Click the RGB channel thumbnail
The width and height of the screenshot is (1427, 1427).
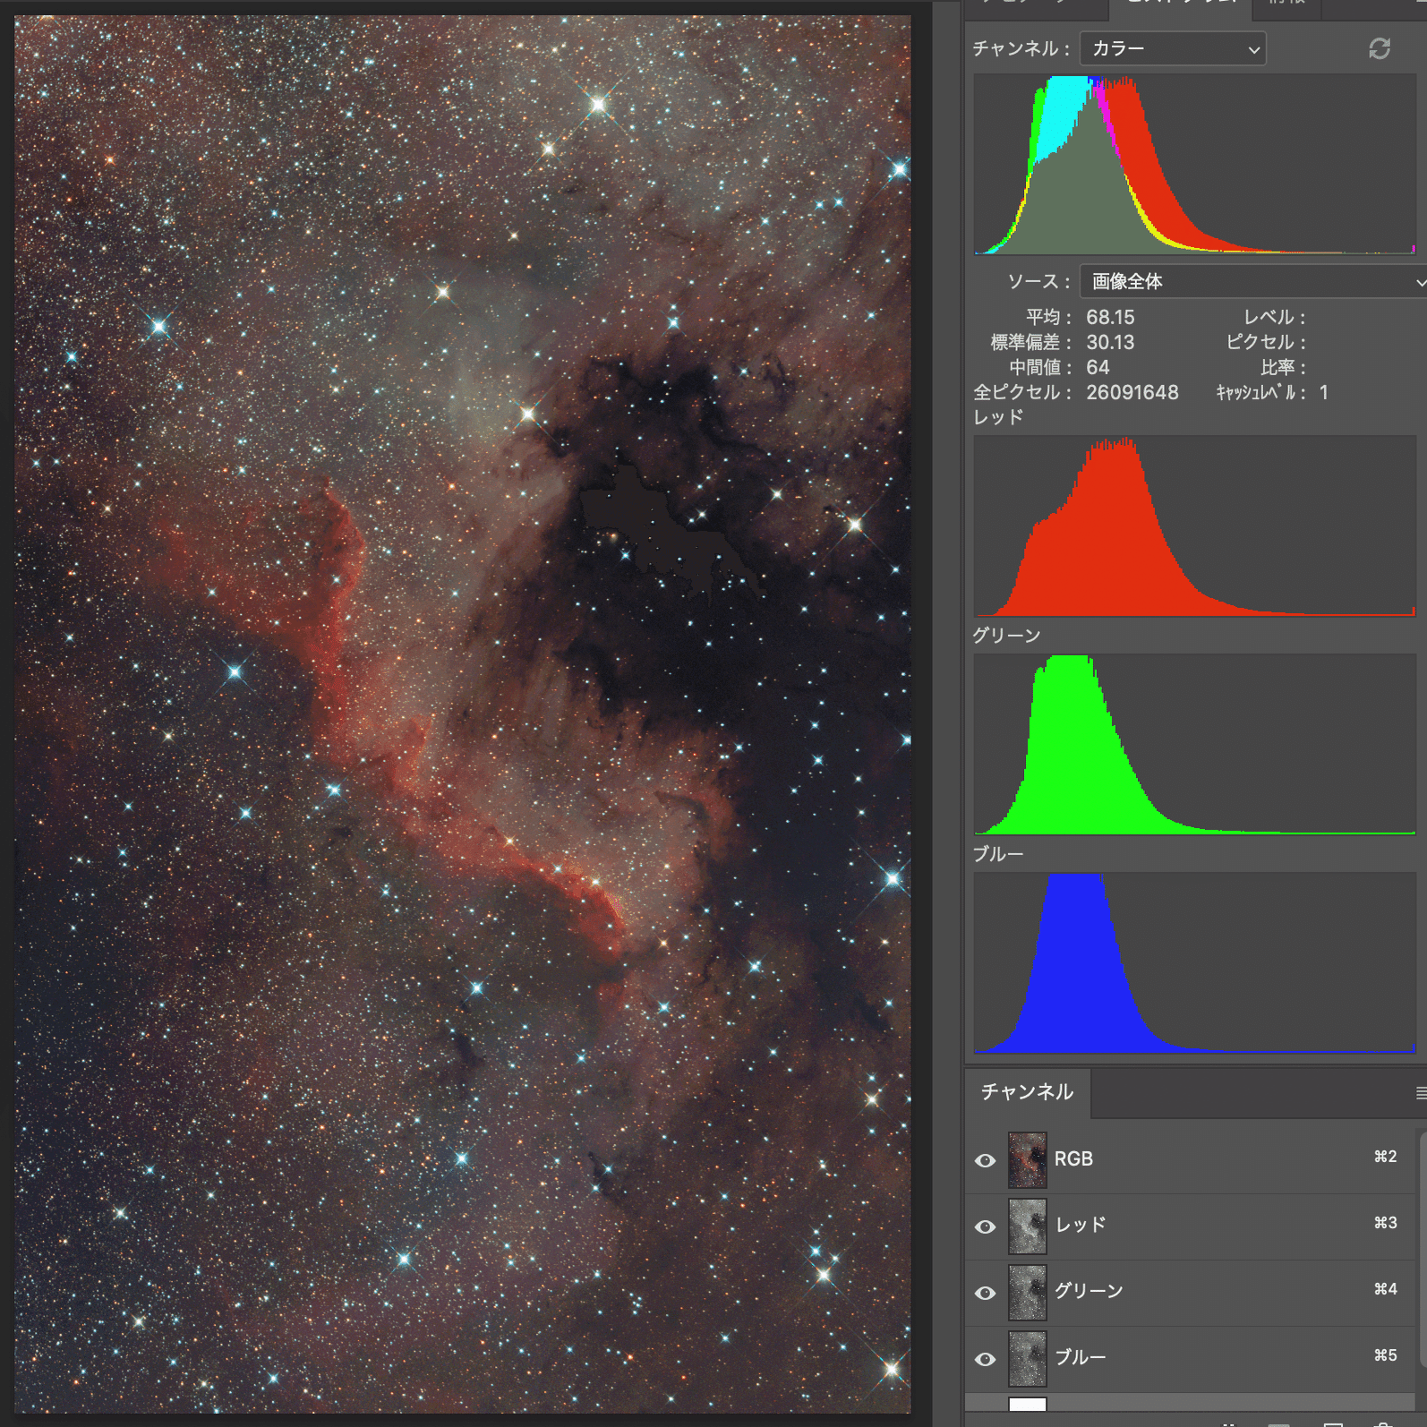click(1027, 1159)
